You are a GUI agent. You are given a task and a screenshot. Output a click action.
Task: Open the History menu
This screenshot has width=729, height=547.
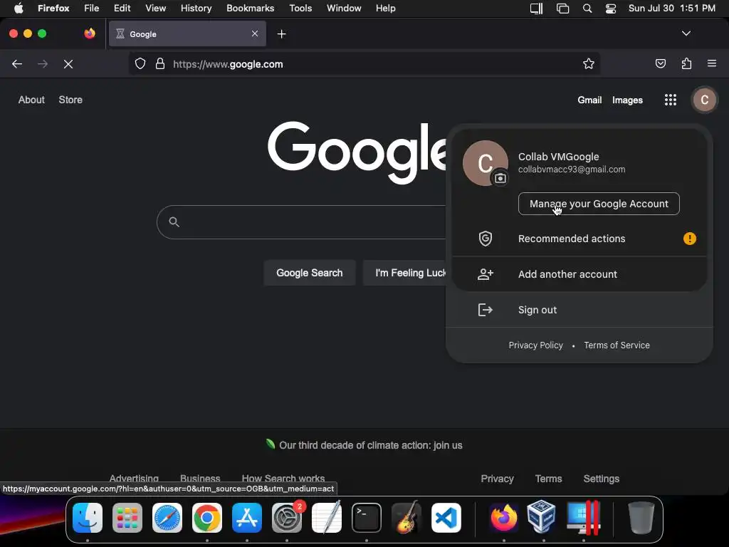pos(196,8)
